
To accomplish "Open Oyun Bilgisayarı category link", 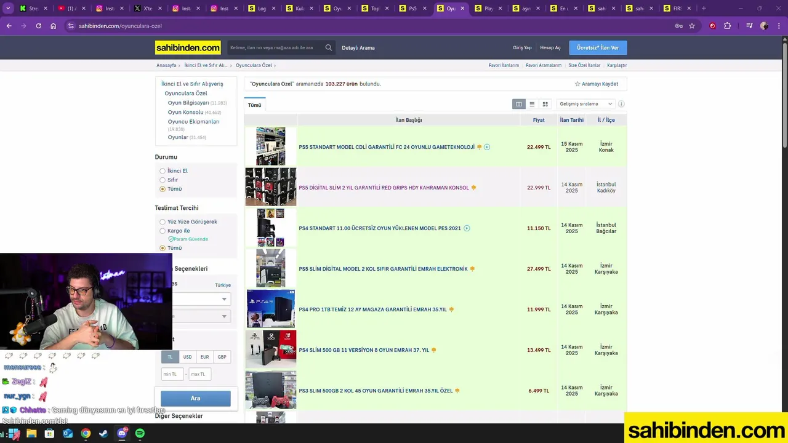I will tap(188, 103).
